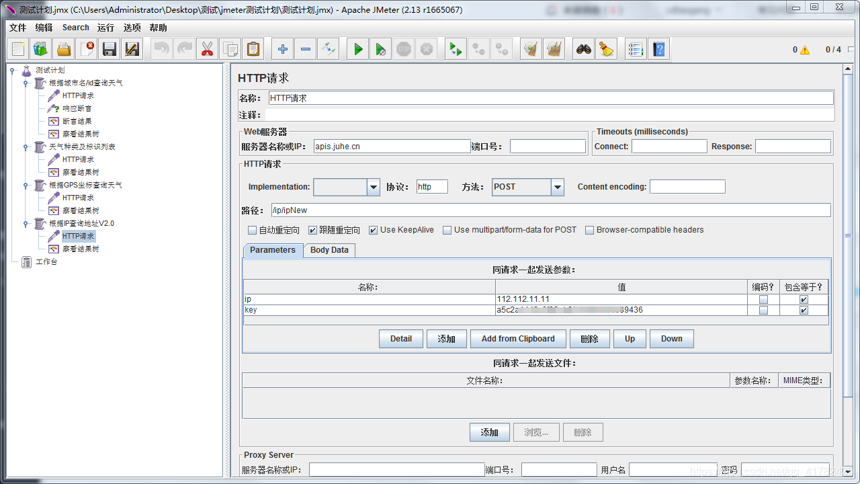Switch to the Body Data tab
The image size is (860, 484).
329,250
